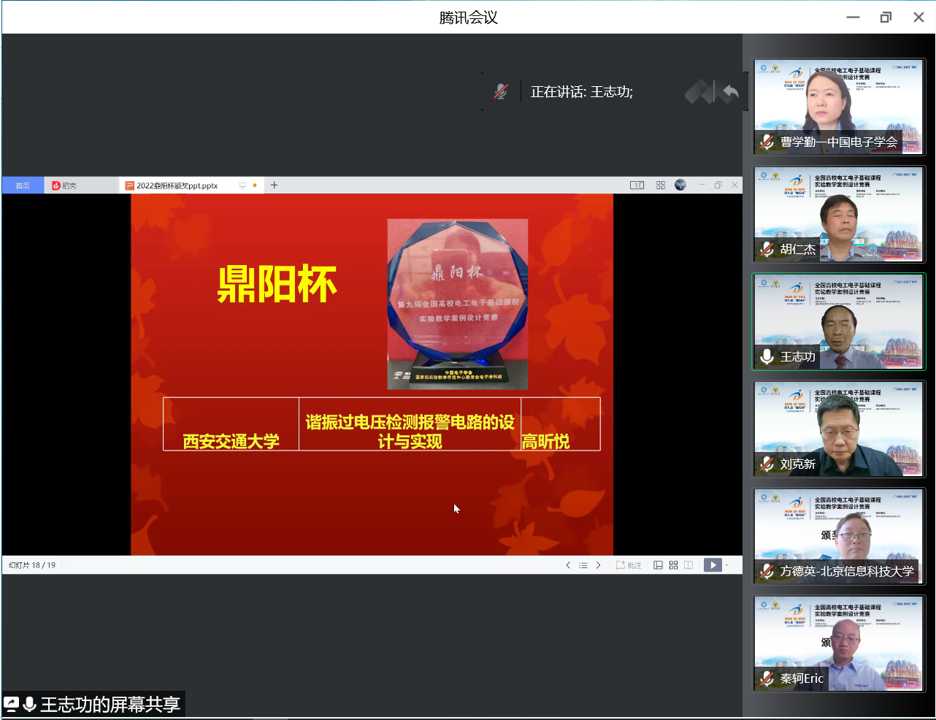The height and width of the screenshot is (720, 936).
Task: Minimize the embedded WPS window
Action: pos(702,185)
